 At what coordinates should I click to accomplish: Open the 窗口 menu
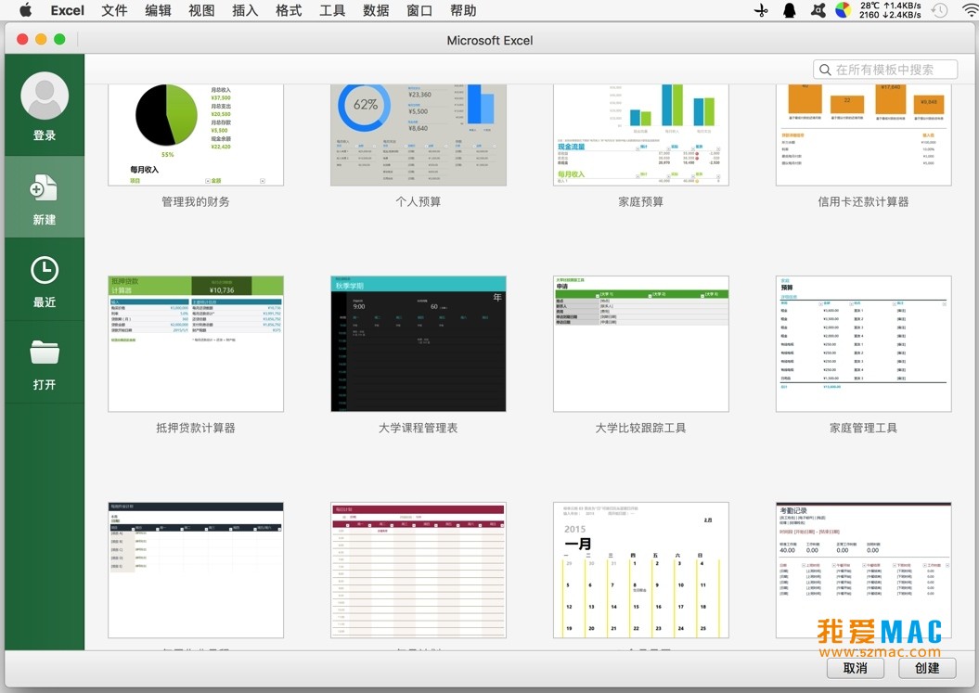coord(419,10)
